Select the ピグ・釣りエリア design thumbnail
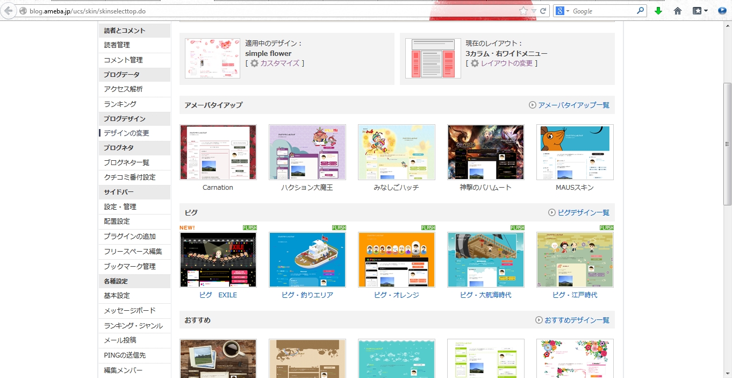The width and height of the screenshot is (732, 378). (307, 260)
